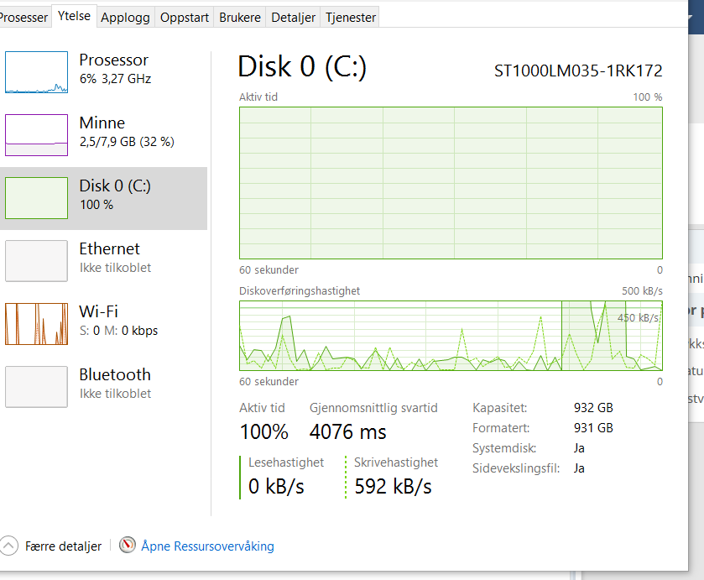Click the Ressursovervåking gauge icon
Viewport: 704px width, 580px height.
tap(128, 545)
